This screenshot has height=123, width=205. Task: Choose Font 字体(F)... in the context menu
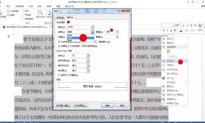coord(175,61)
